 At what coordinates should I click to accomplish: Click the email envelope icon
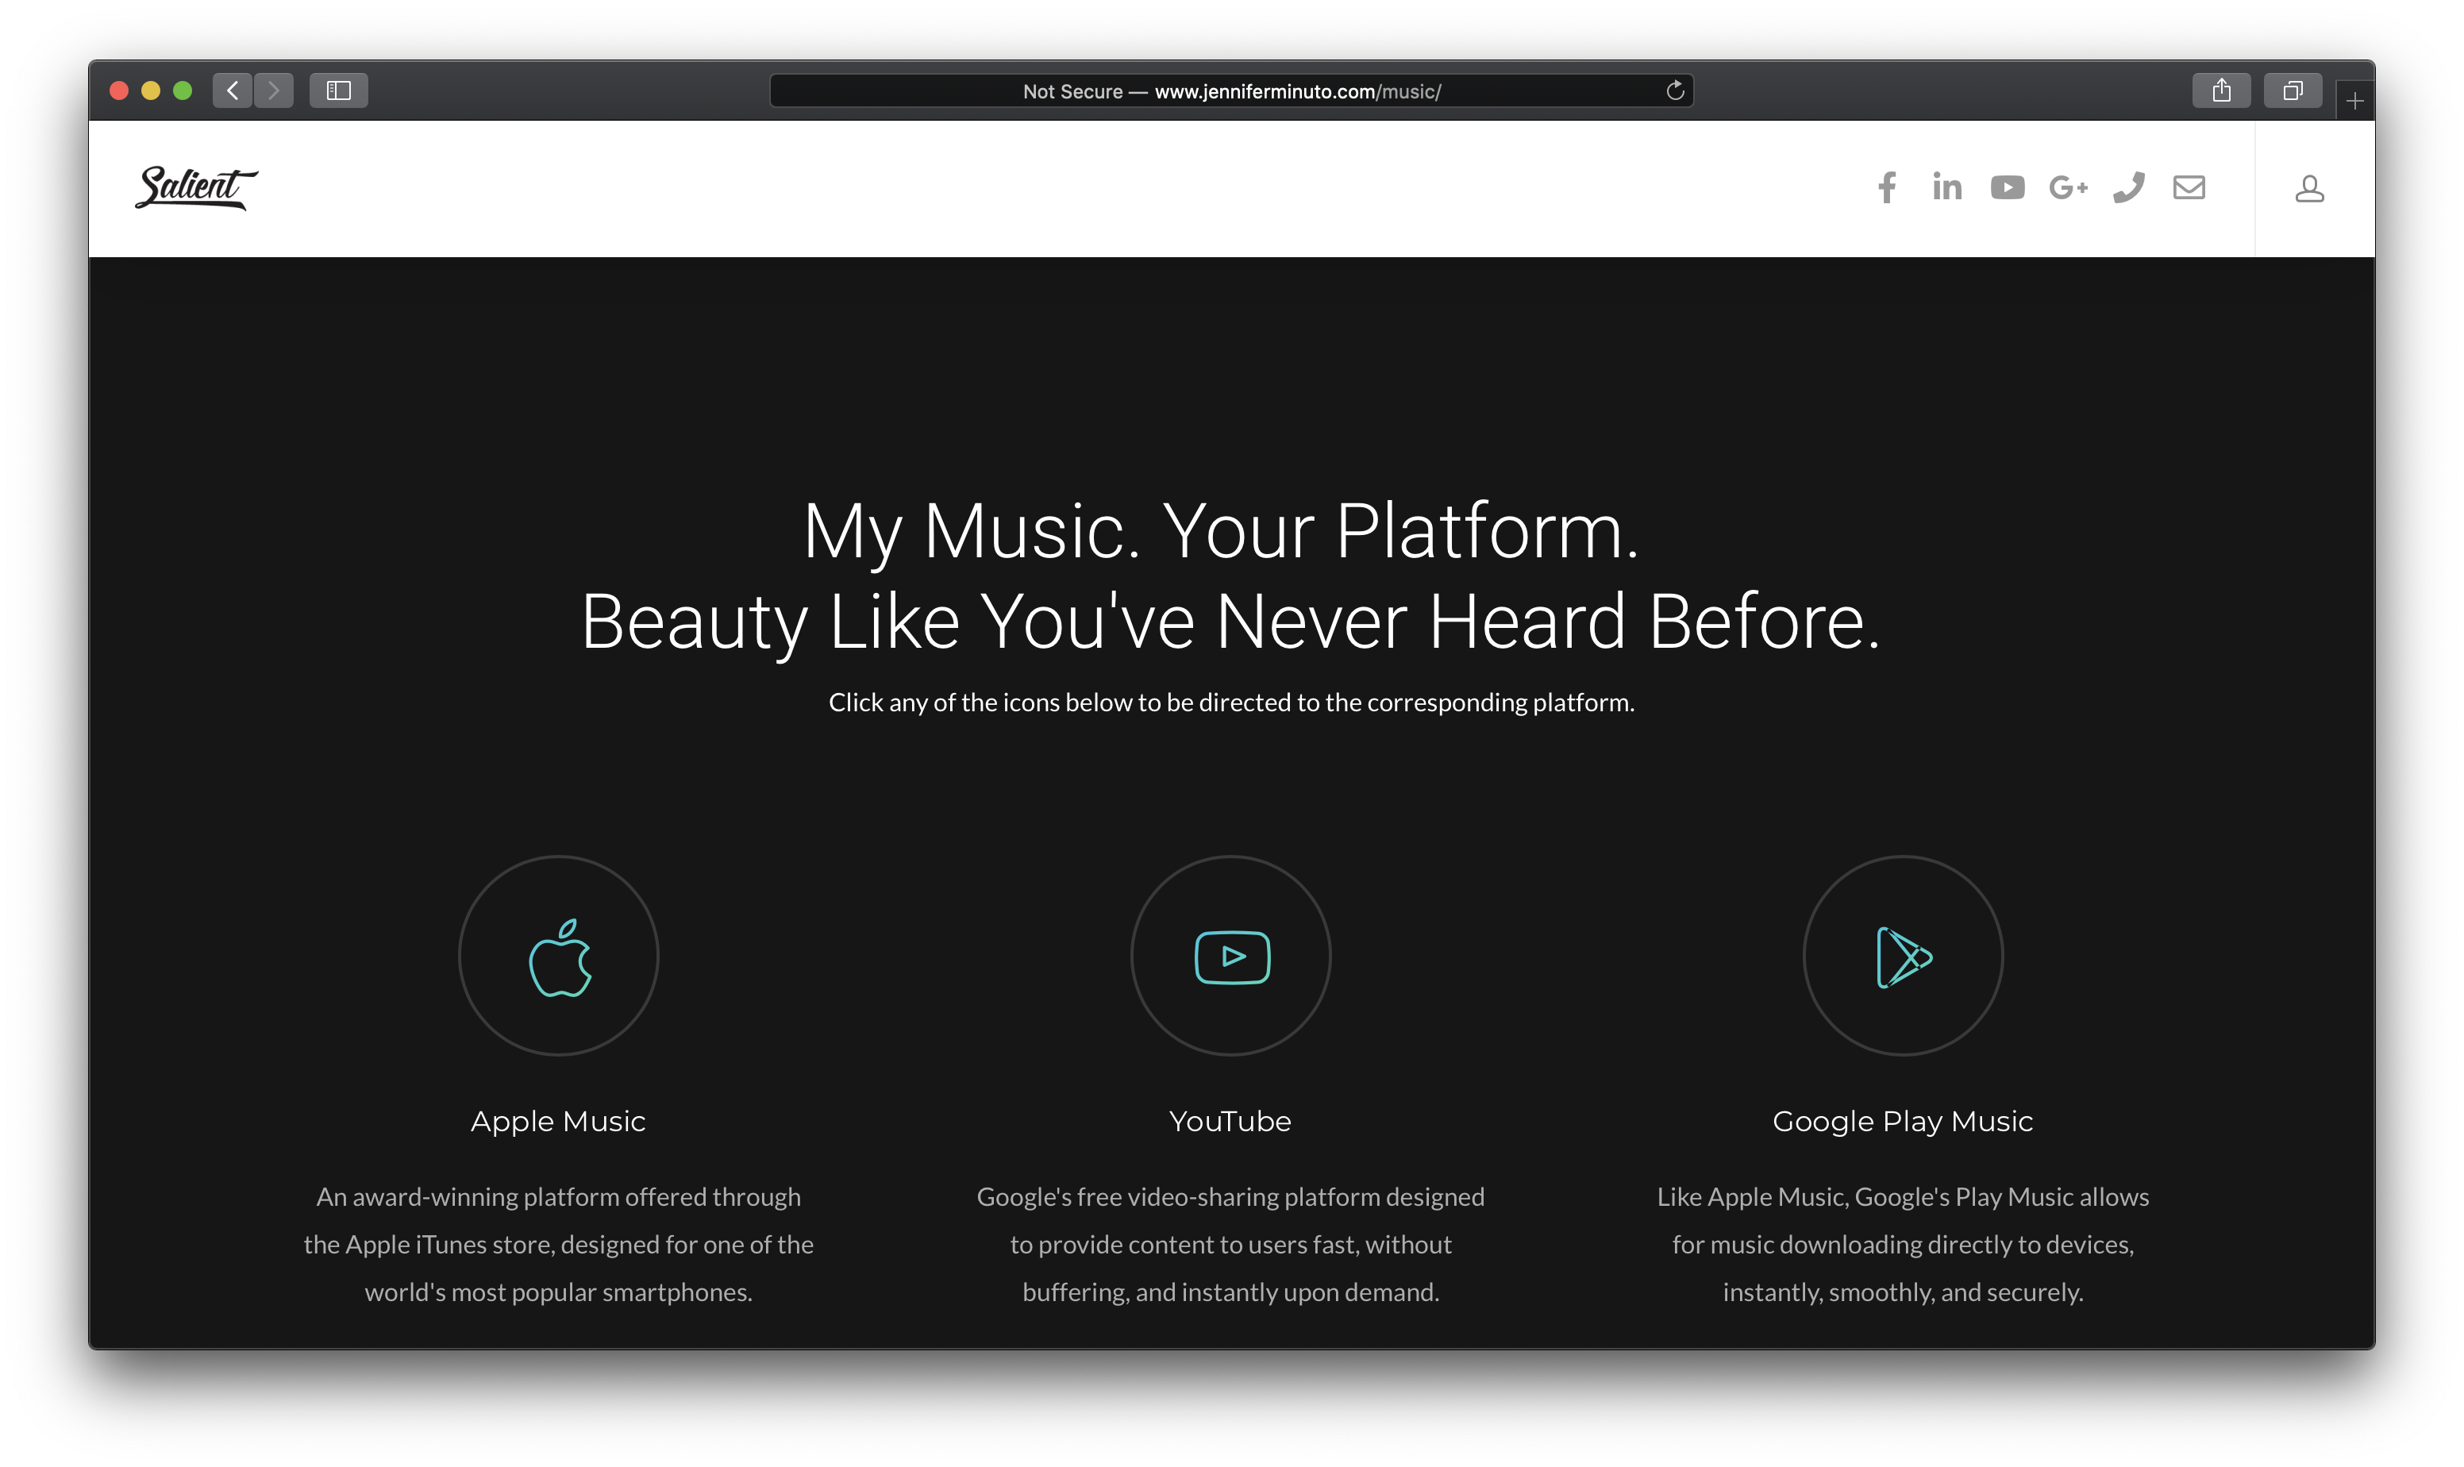2189,187
